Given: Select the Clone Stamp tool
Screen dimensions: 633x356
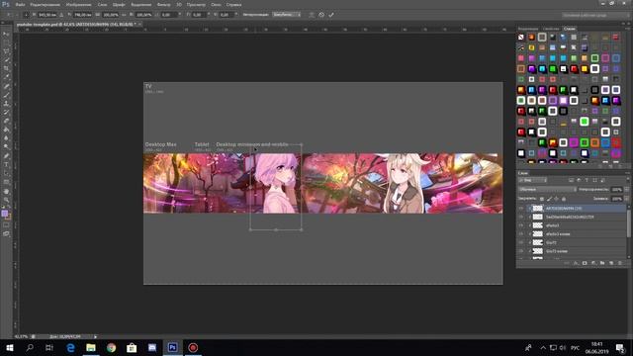Looking at the screenshot, I should pyautogui.click(x=6, y=104).
